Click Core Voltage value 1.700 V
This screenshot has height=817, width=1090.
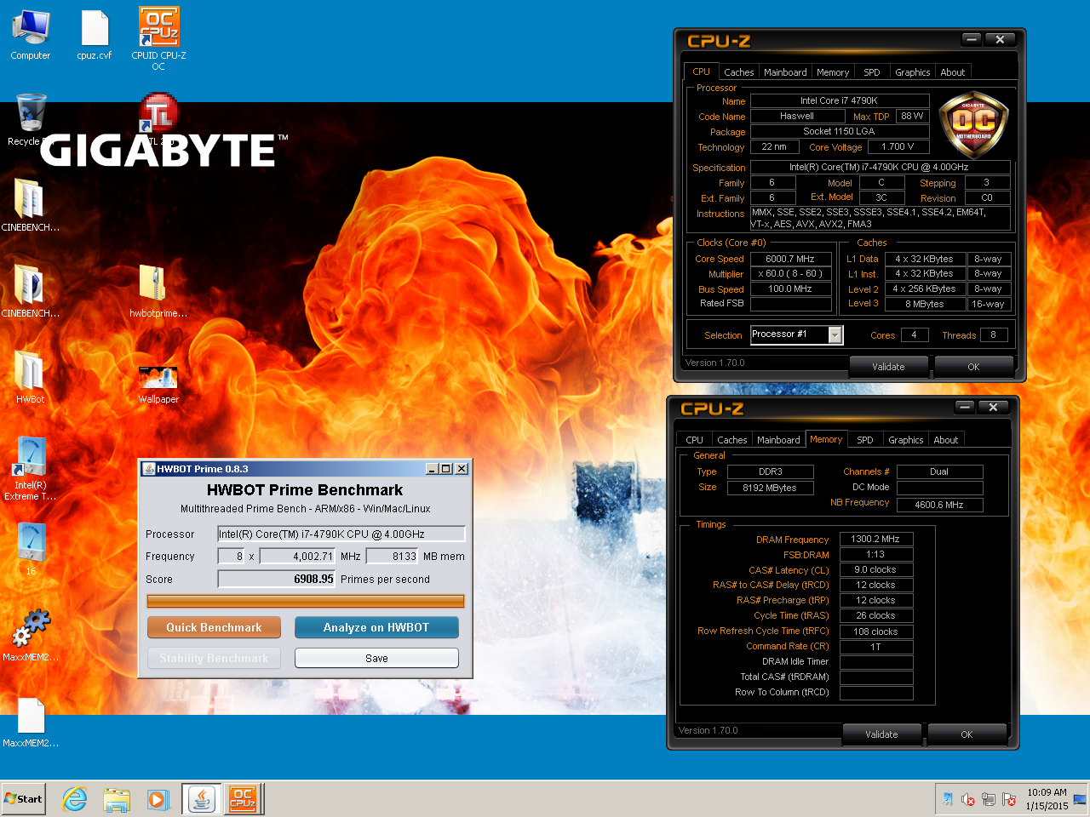898,146
